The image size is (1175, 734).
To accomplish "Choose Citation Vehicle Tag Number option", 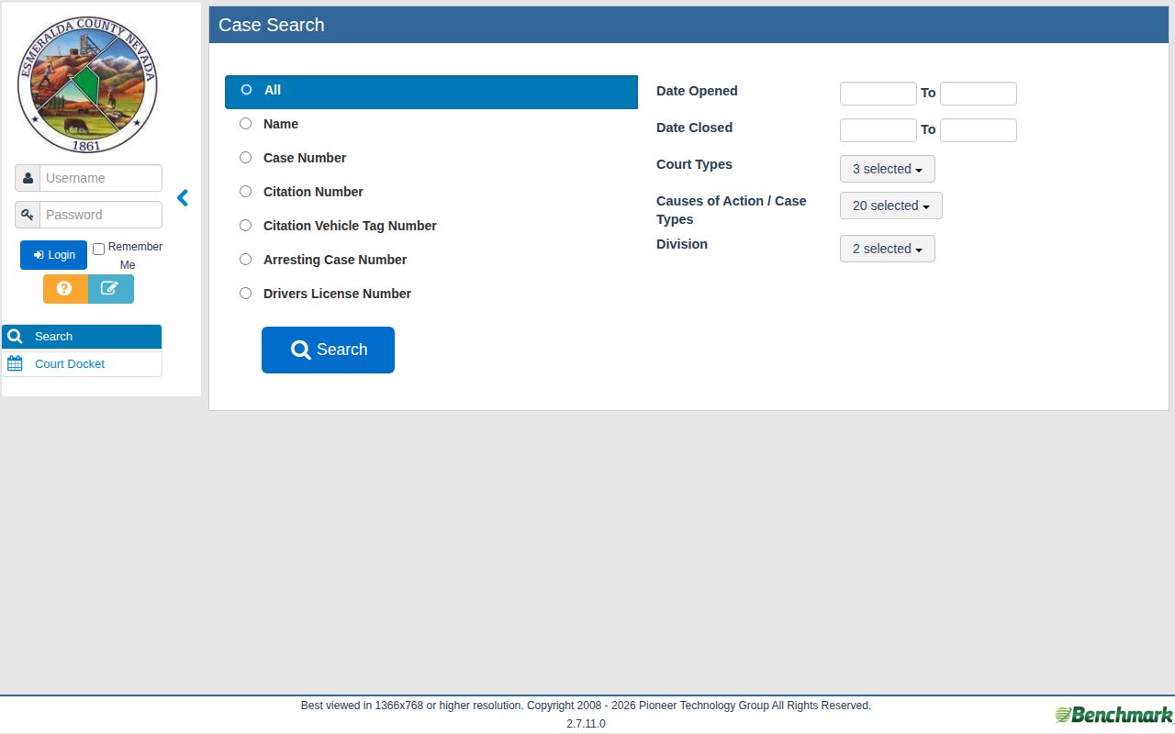I will 245,226.
